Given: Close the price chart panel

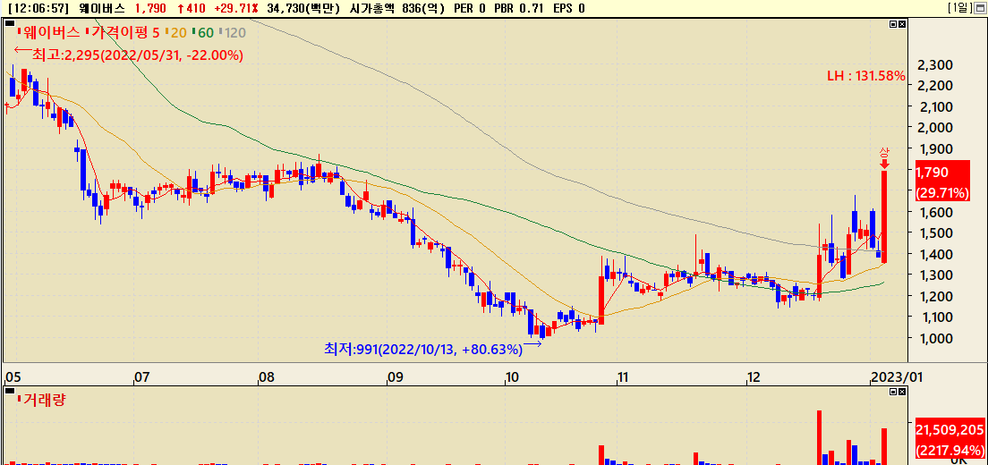Looking at the screenshot, I should click(902, 24).
